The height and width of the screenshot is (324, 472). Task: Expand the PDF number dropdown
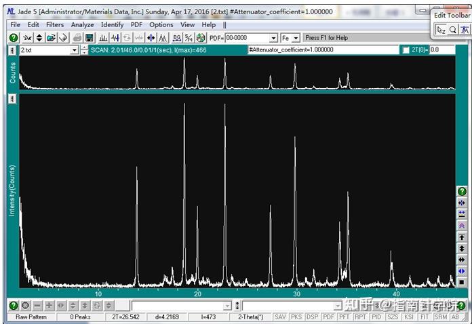coord(273,38)
